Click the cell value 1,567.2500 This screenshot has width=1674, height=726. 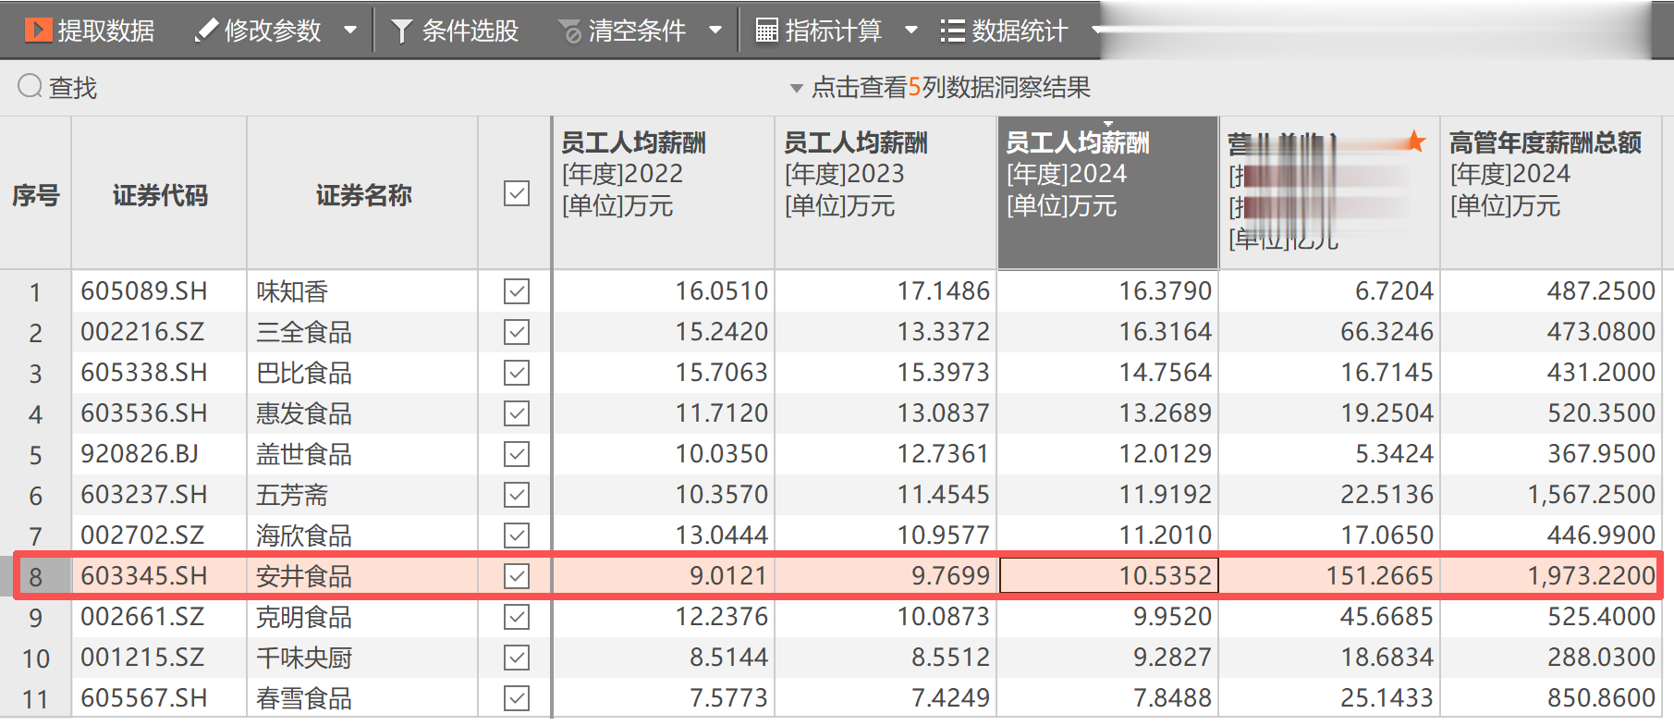(x=1591, y=495)
